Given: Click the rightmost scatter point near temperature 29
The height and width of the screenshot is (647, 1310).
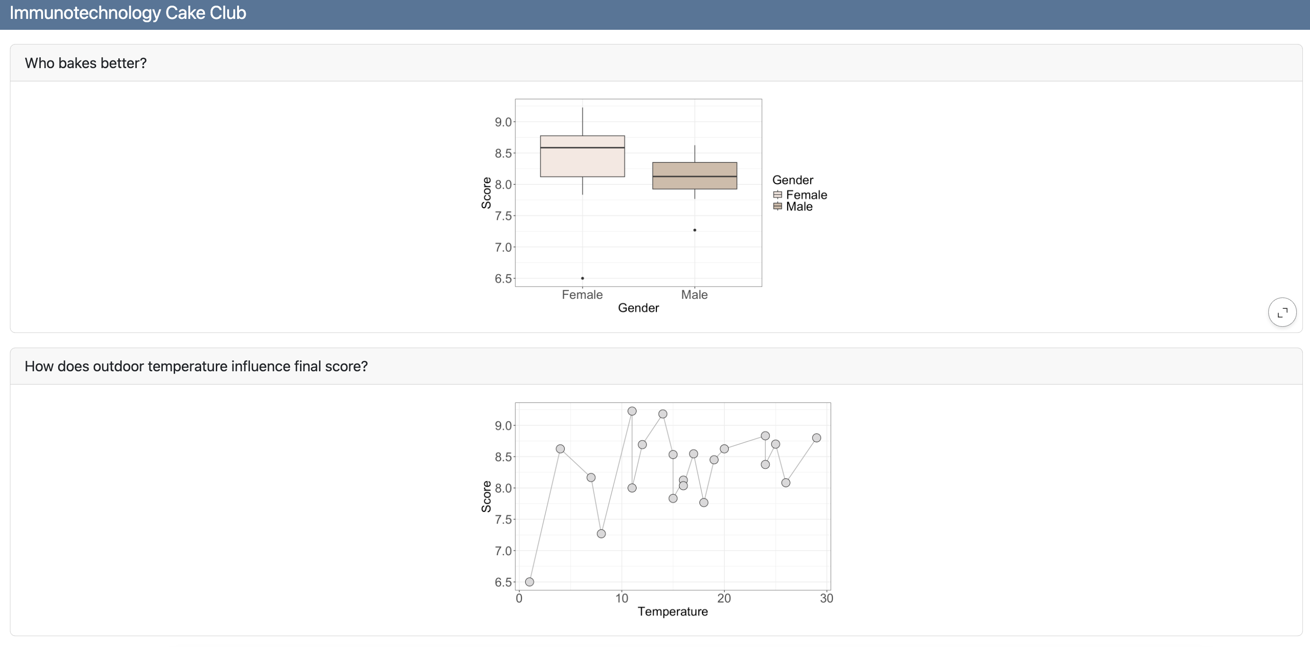Looking at the screenshot, I should [x=816, y=438].
